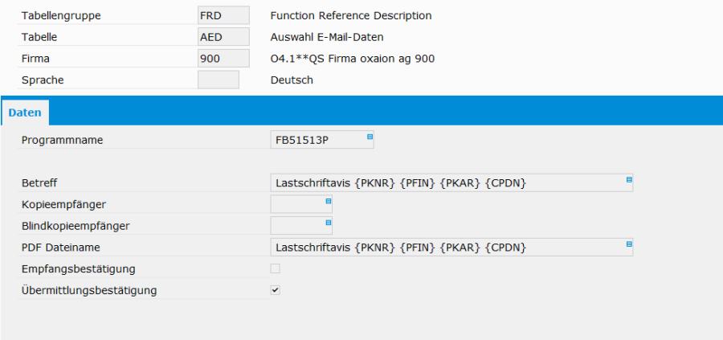Click the Firma field containing 900

[x=223, y=59]
